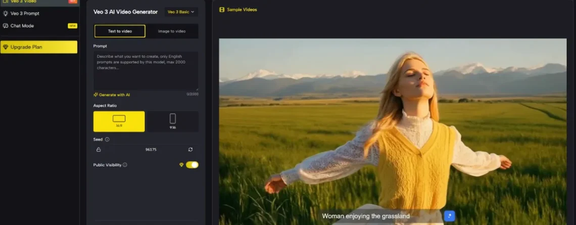Toggle the Public Visibility switch
This screenshot has height=225, width=576.
[x=192, y=165]
